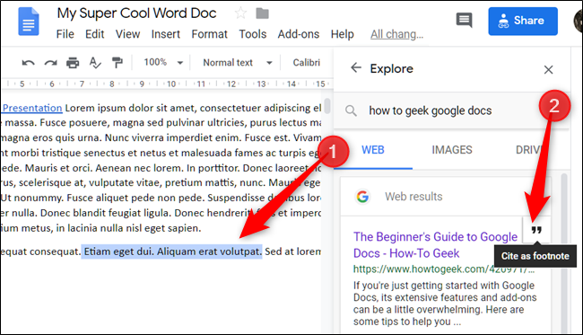Viewport: 583px width, 335px height.
Task: Switch to the WEB tab
Action: tap(373, 150)
